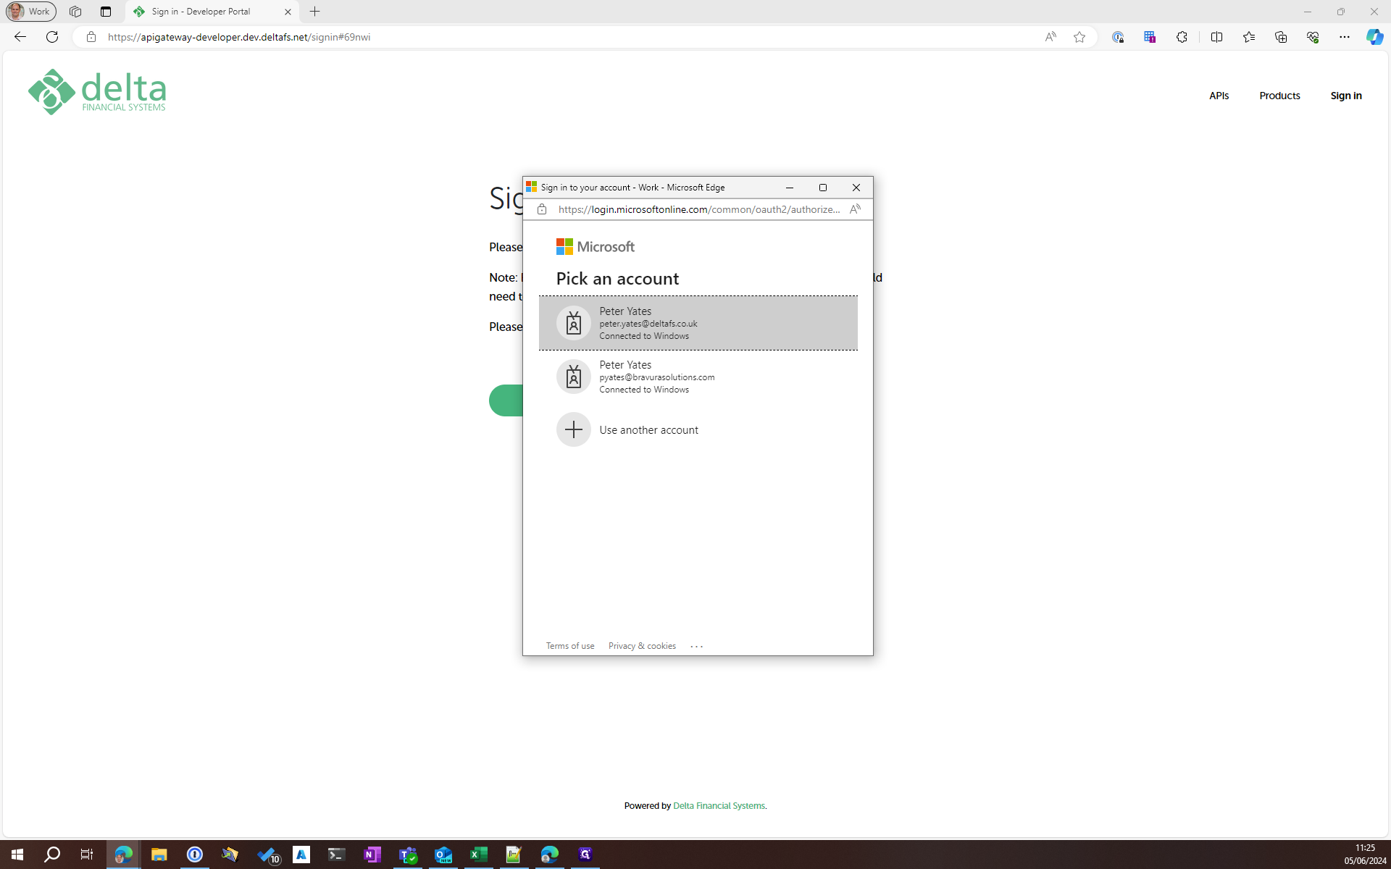1391x869 pixels.
Task: Open the Azure app from the taskbar
Action: (x=301, y=855)
